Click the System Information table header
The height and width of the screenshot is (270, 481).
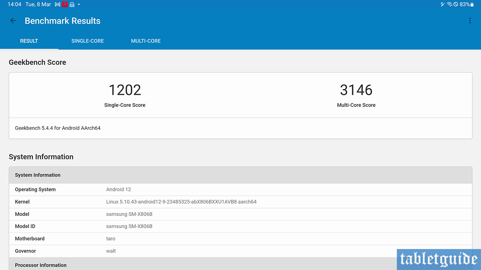[240, 175]
